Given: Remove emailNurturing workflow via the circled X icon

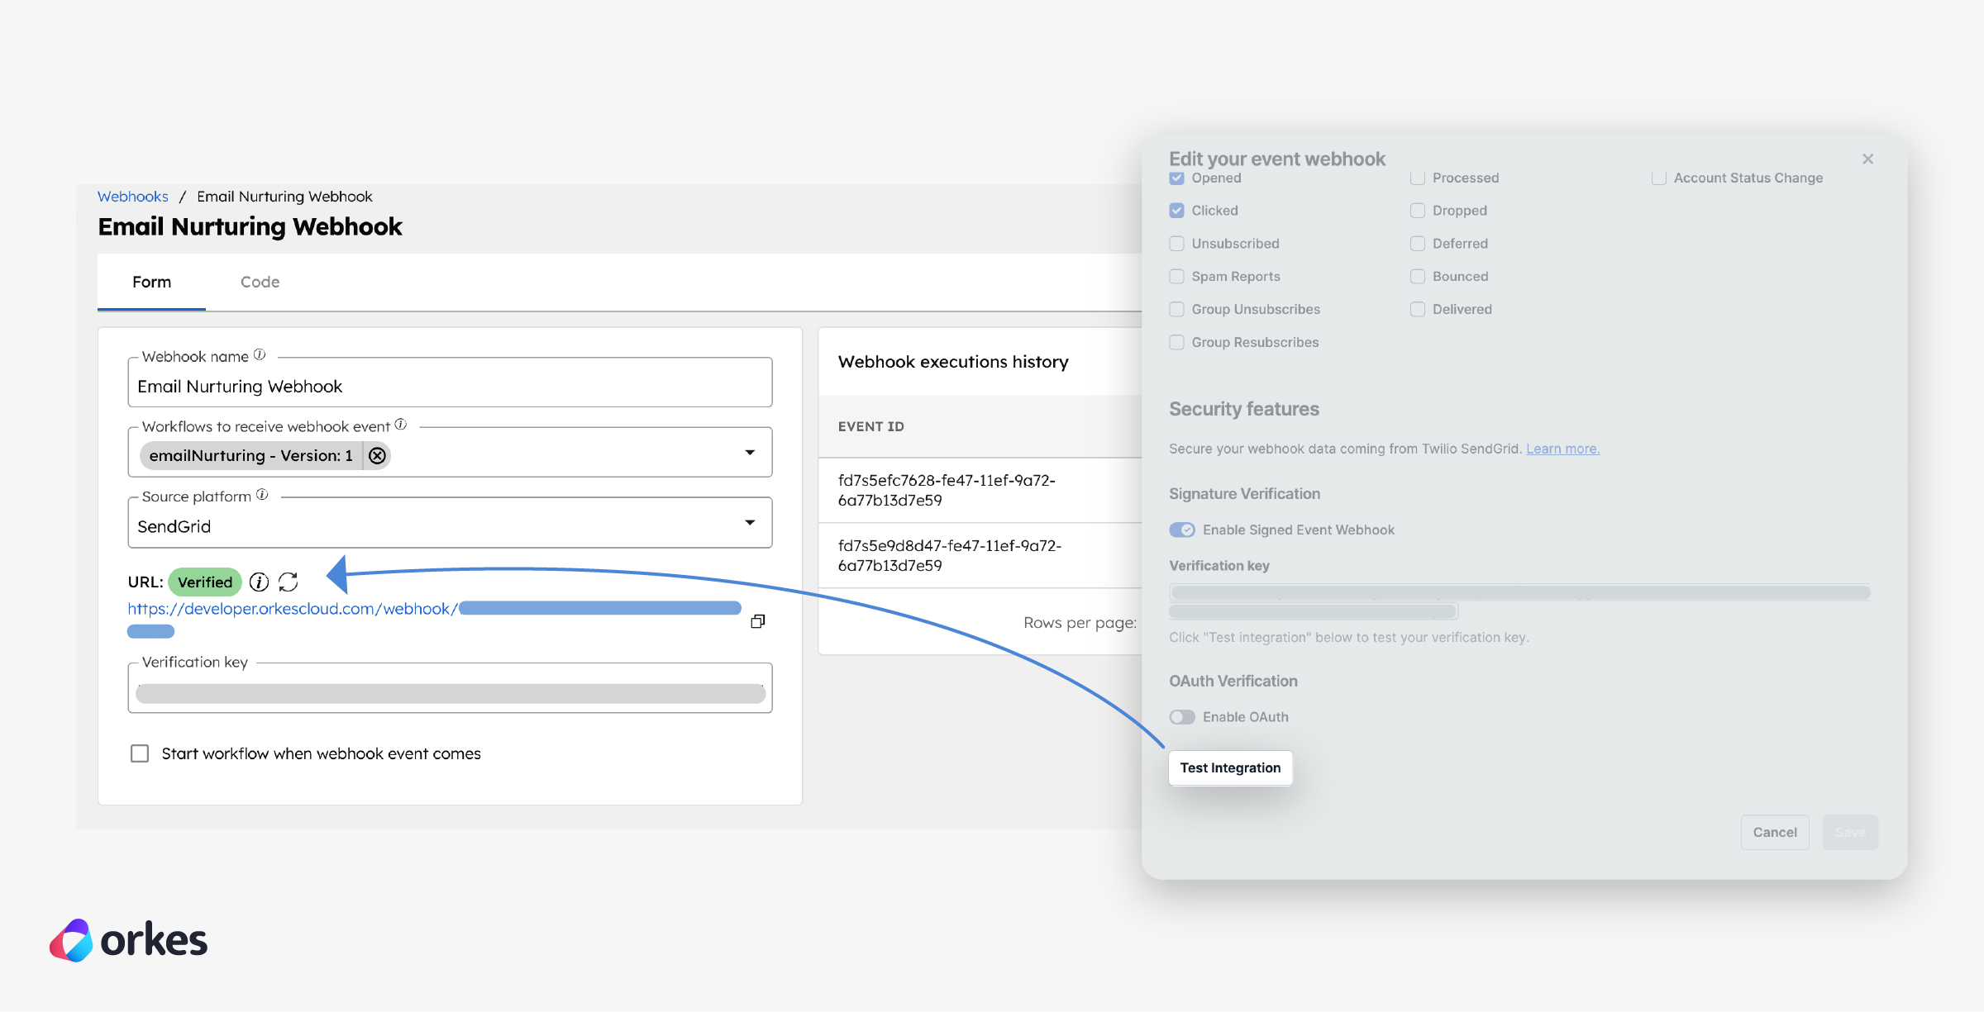Looking at the screenshot, I should click(378, 455).
